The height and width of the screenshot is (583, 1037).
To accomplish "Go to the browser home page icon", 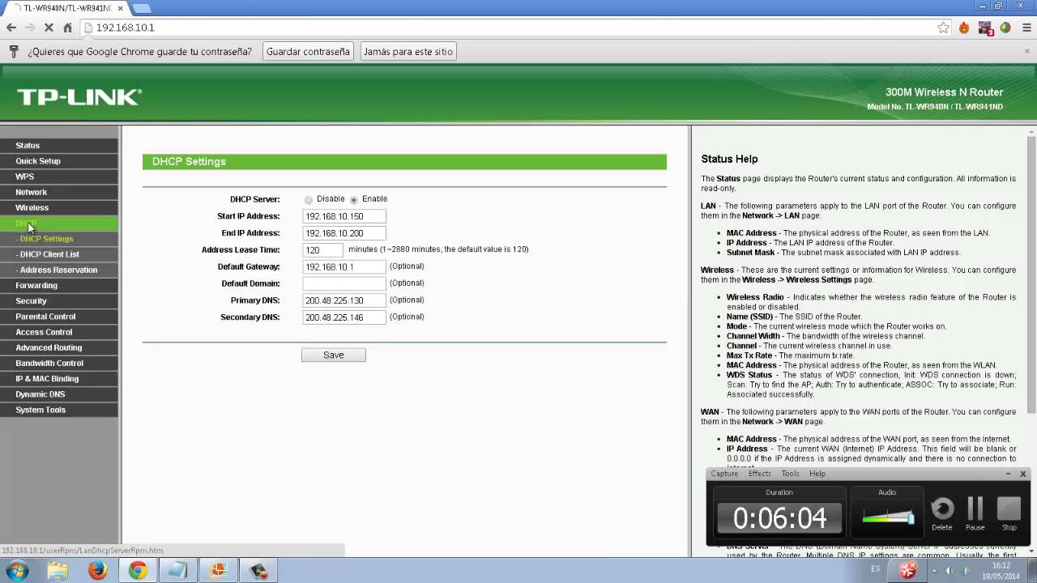I will 67,28.
